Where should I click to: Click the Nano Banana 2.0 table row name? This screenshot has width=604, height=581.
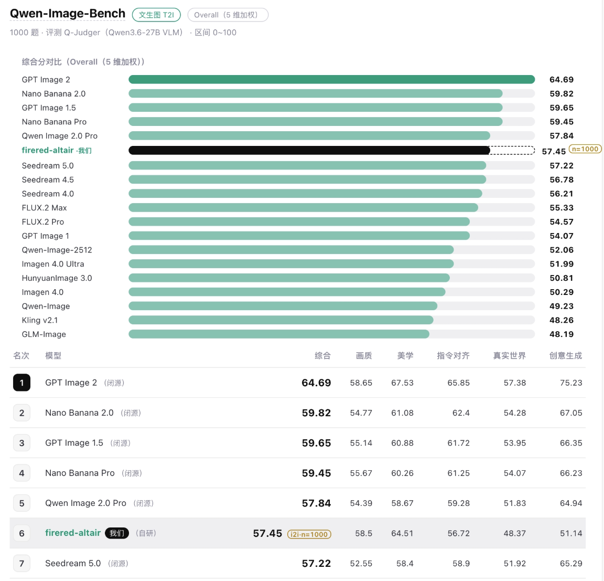click(79, 413)
